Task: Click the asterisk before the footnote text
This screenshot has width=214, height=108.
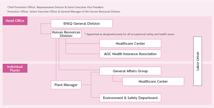Action: [85, 34]
